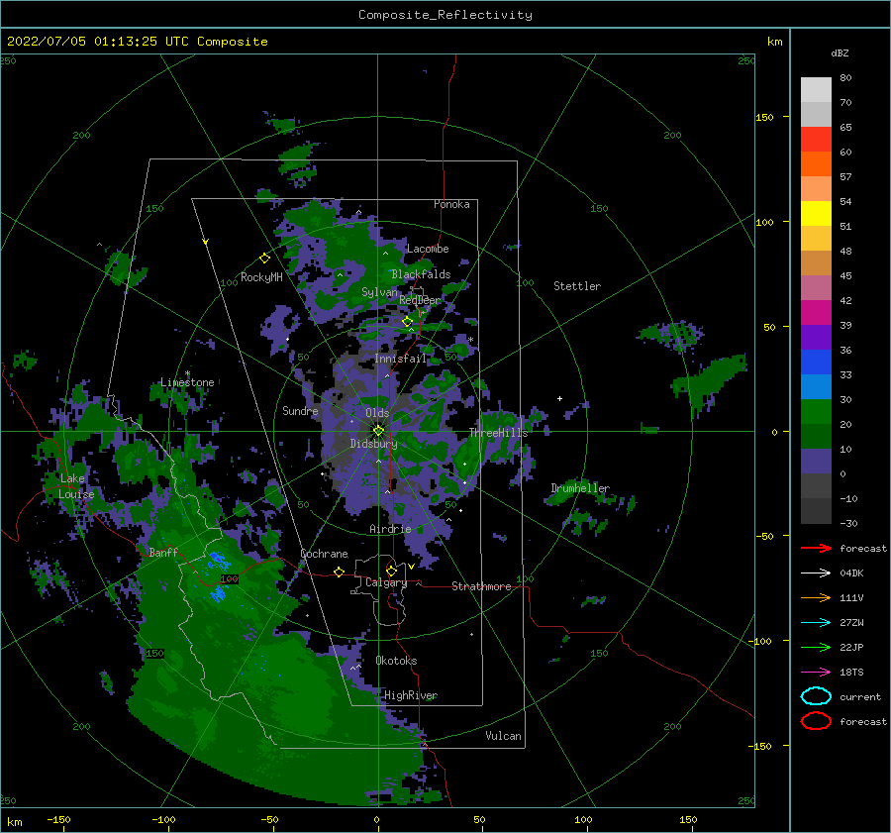The height and width of the screenshot is (833, 891).
Task: Click the yellow diamond marker near RockyMH
Action: 264,259
